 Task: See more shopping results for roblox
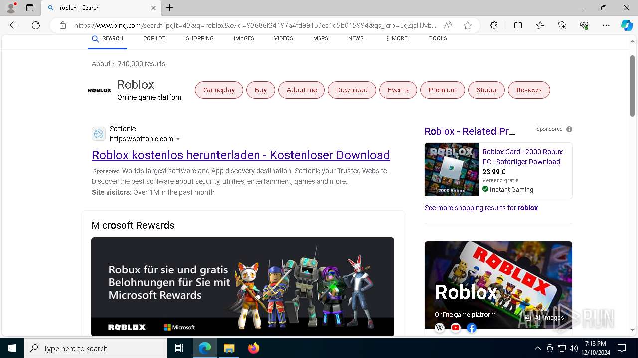(x=481, y=208)
